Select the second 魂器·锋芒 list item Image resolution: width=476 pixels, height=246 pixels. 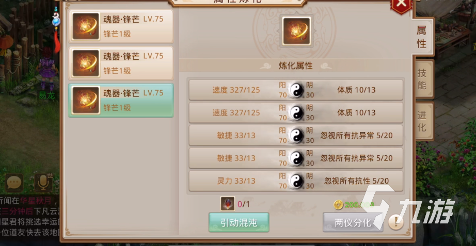click(121, 63)
